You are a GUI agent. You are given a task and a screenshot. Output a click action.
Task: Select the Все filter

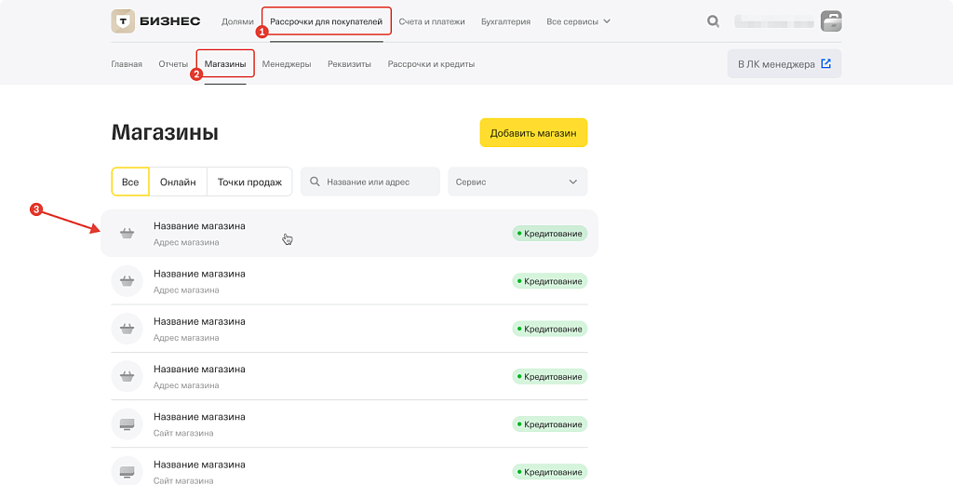130,182
